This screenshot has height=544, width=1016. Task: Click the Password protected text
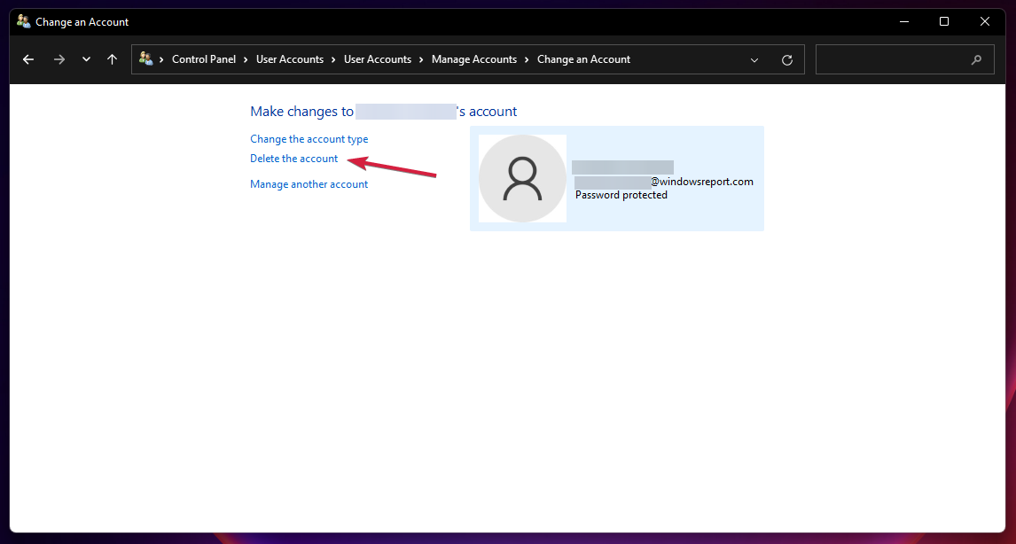(621, 195)
